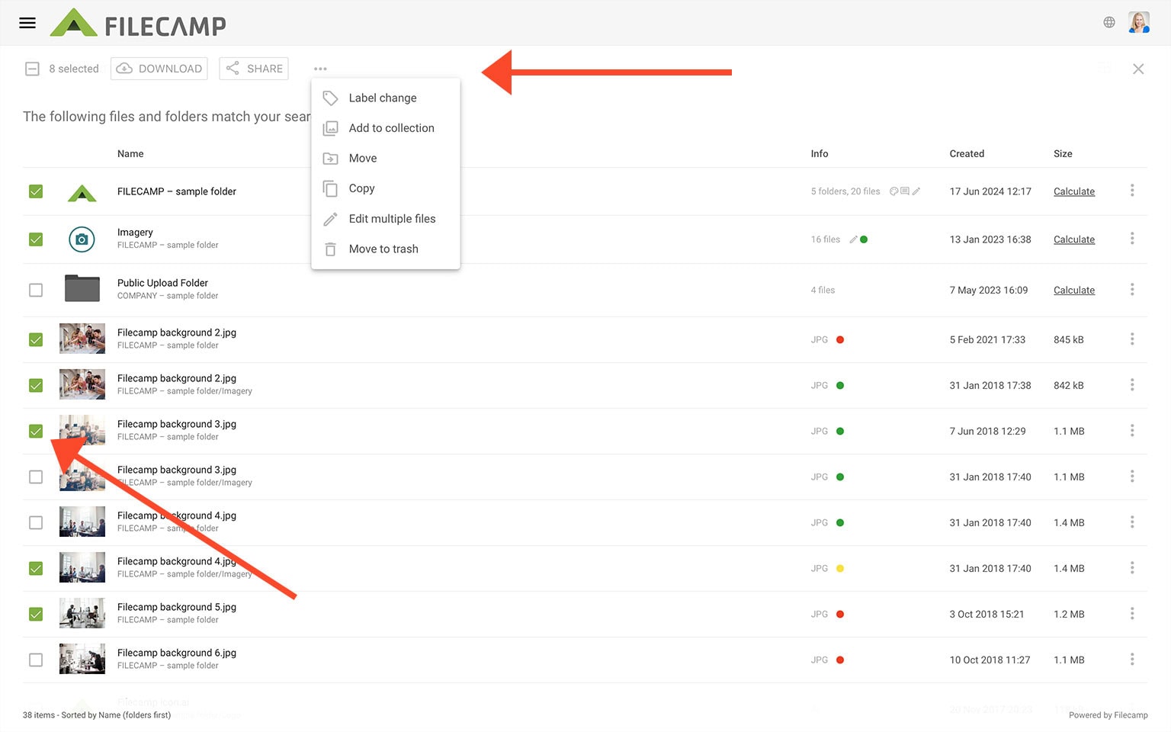Choose Label change from the menu

386,98
